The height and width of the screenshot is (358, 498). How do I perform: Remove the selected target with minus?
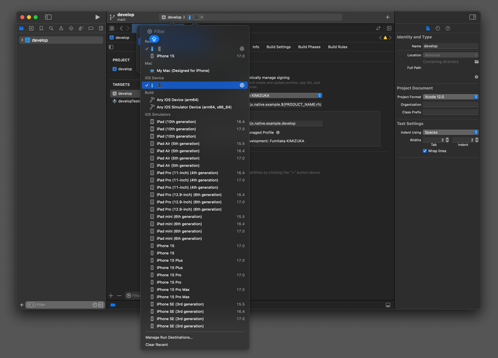pos(119,296)
